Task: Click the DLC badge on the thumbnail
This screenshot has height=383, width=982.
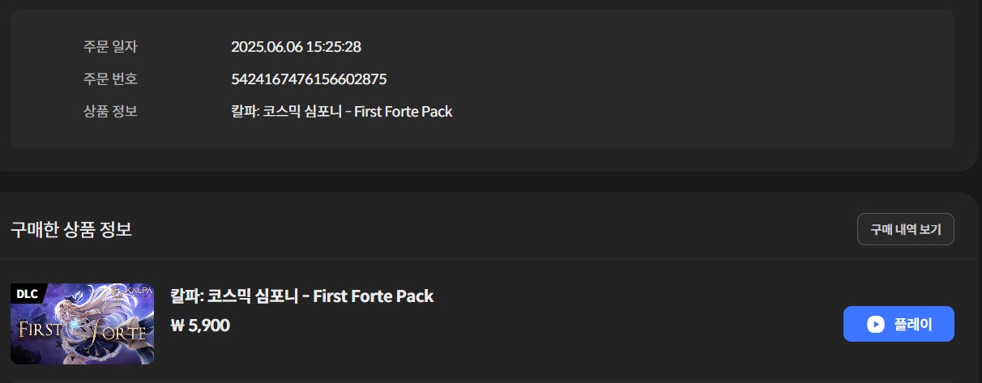Action: [28, 293]
